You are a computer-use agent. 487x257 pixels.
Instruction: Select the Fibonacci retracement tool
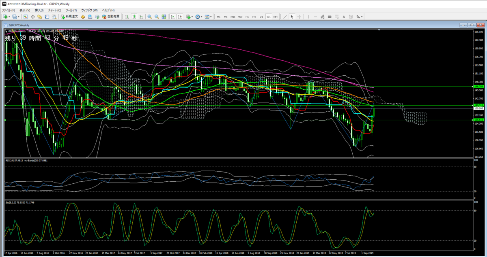[337, 17]
